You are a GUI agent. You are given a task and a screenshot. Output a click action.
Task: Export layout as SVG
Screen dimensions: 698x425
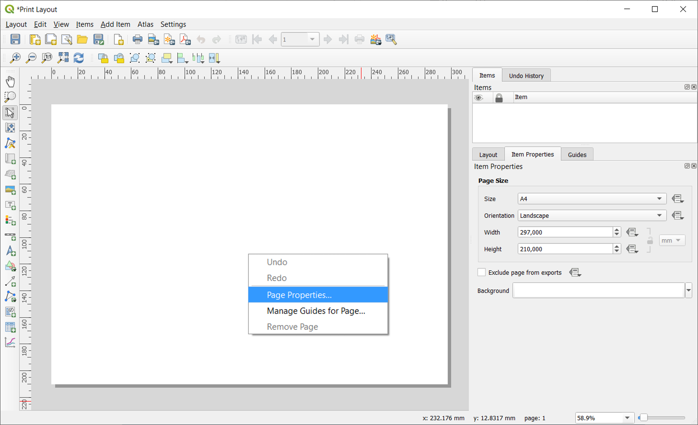click(169, 39)
